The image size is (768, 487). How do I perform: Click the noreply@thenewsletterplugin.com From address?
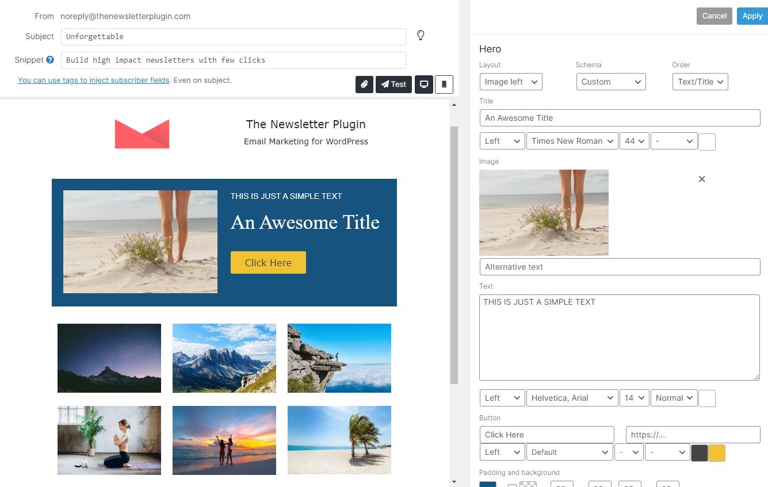coord(125,16)
